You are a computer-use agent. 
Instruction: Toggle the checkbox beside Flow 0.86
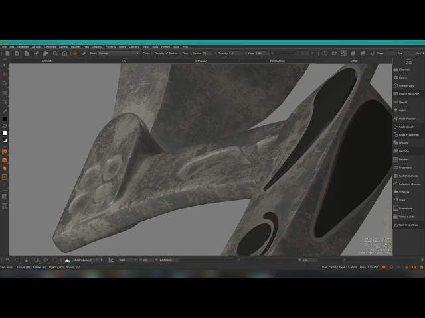click(x=246, y=53)
